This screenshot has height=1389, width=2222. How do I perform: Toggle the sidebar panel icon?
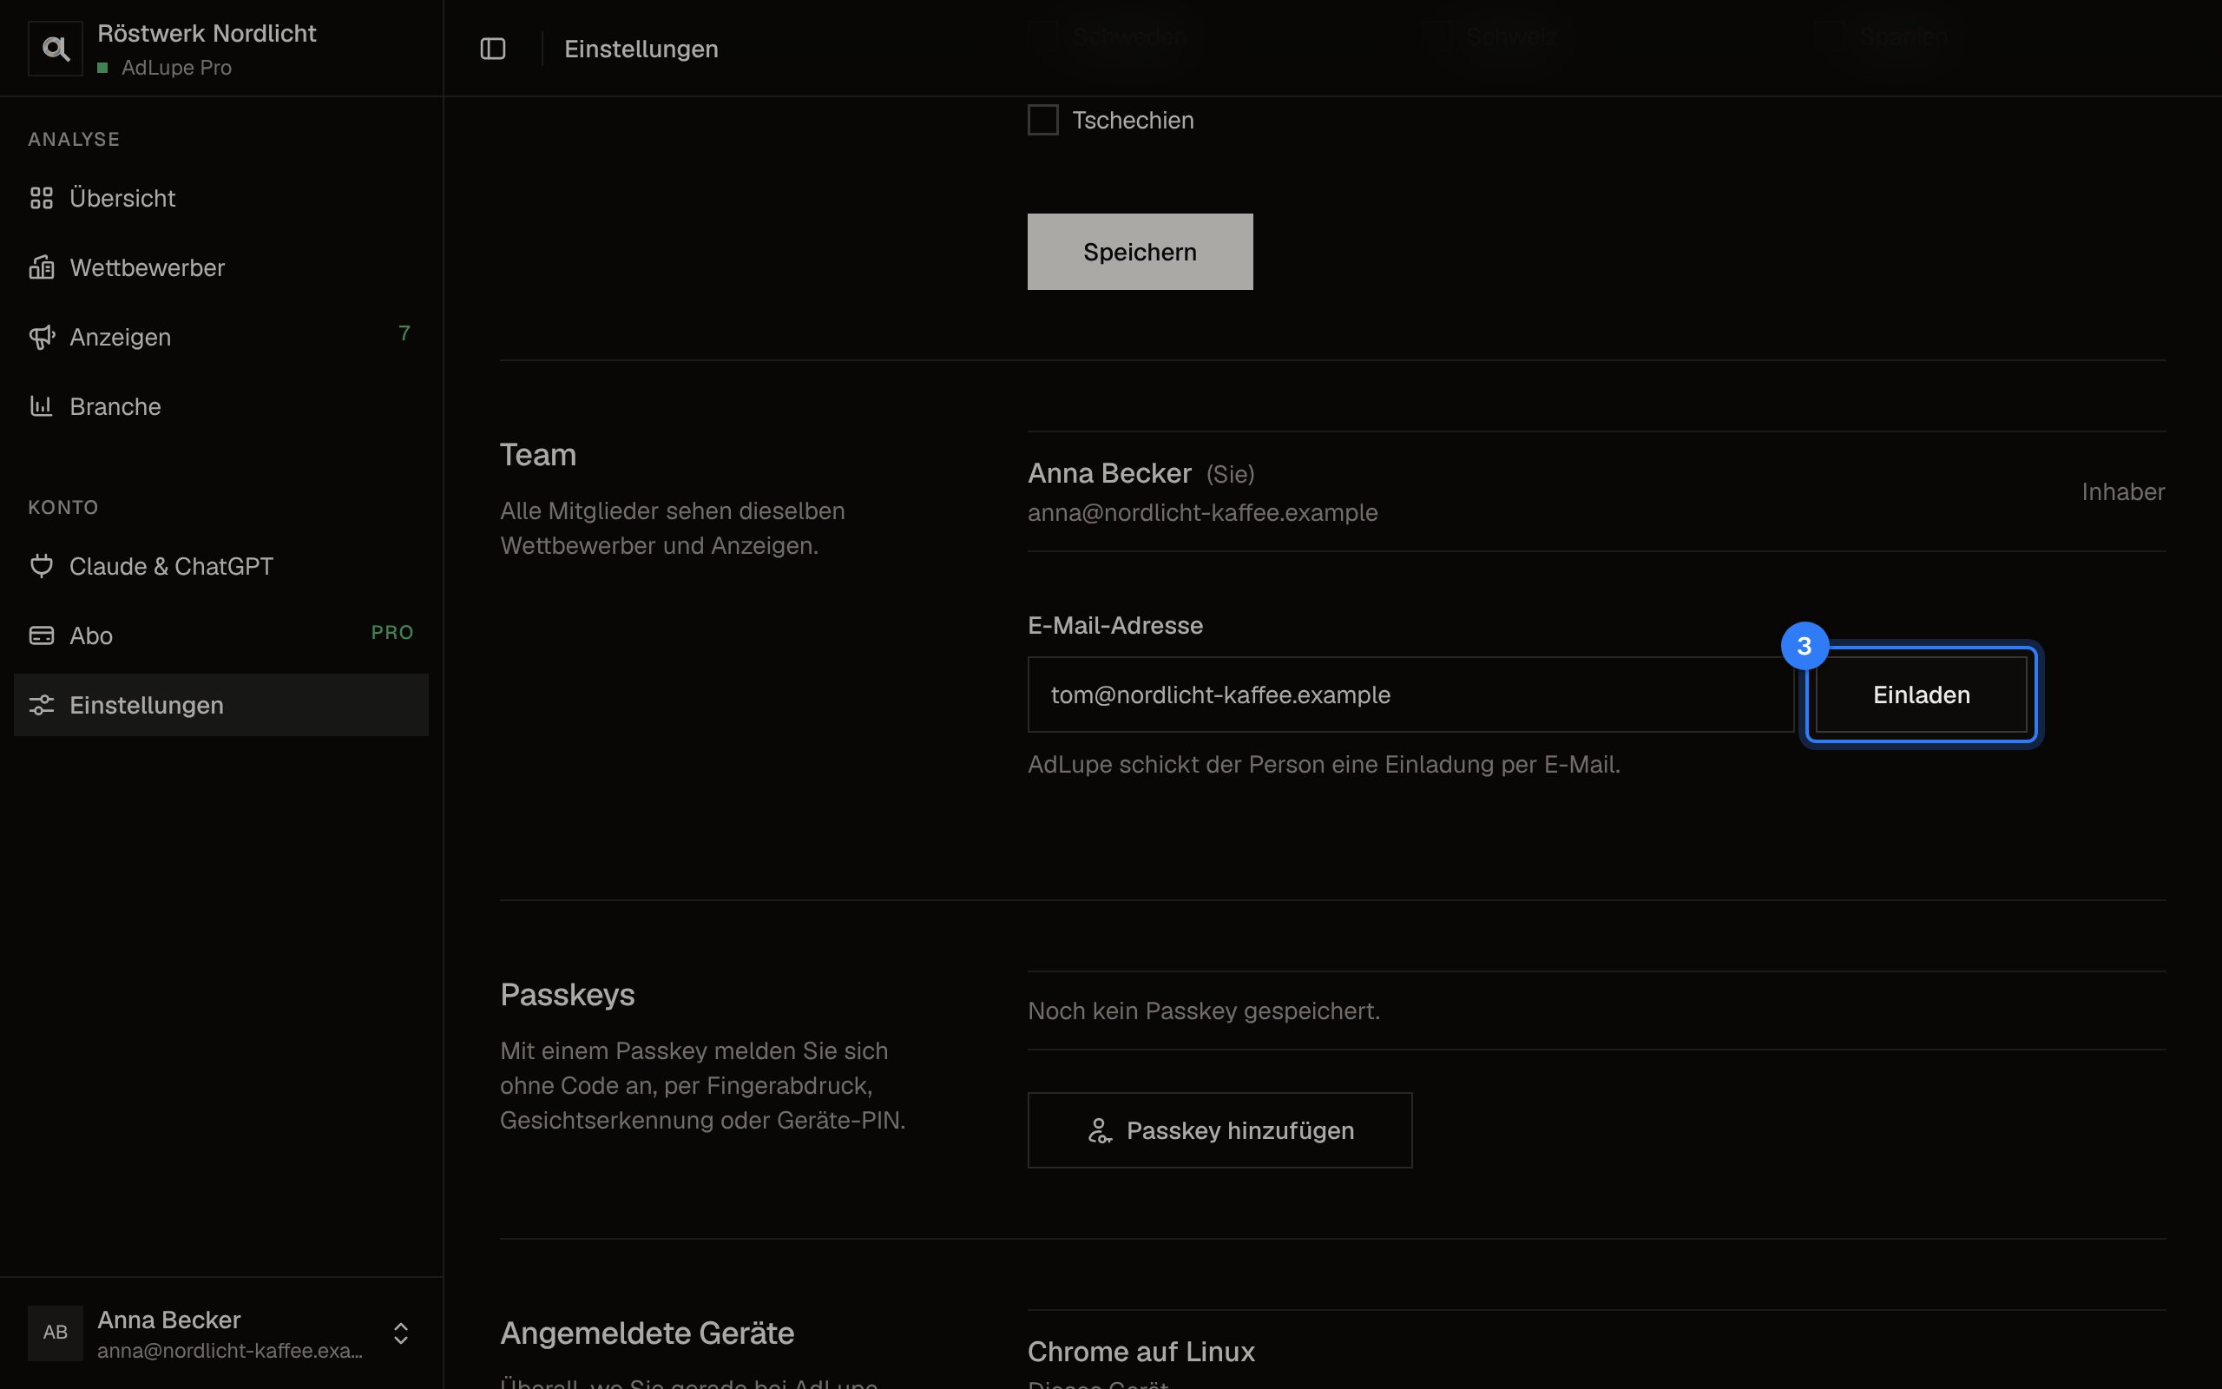(x=493, y=49)
